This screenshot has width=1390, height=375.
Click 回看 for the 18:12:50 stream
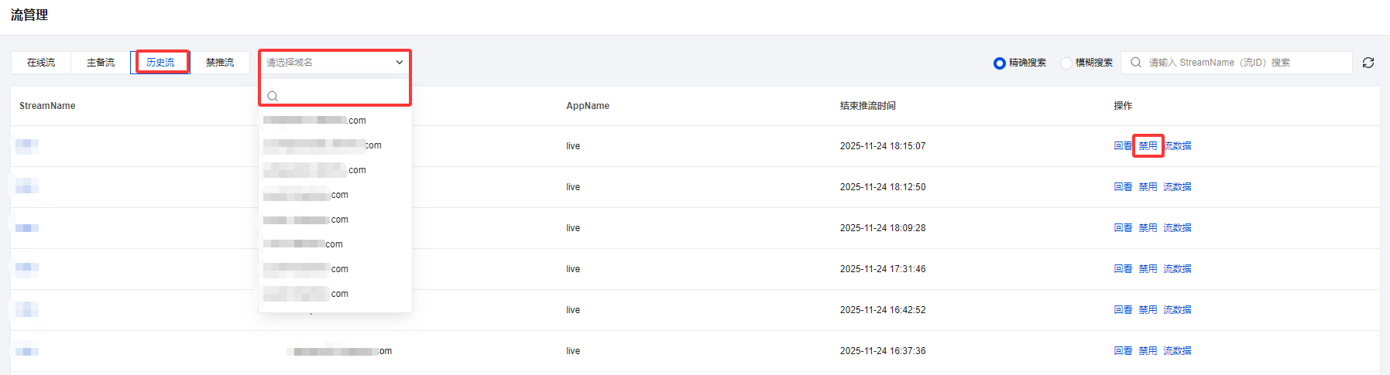pyautogui.click(x=1123, y=187)
